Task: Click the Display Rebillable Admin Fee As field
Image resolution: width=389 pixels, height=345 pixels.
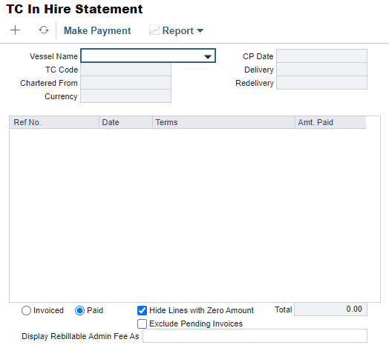Action: tap(255, 336)
